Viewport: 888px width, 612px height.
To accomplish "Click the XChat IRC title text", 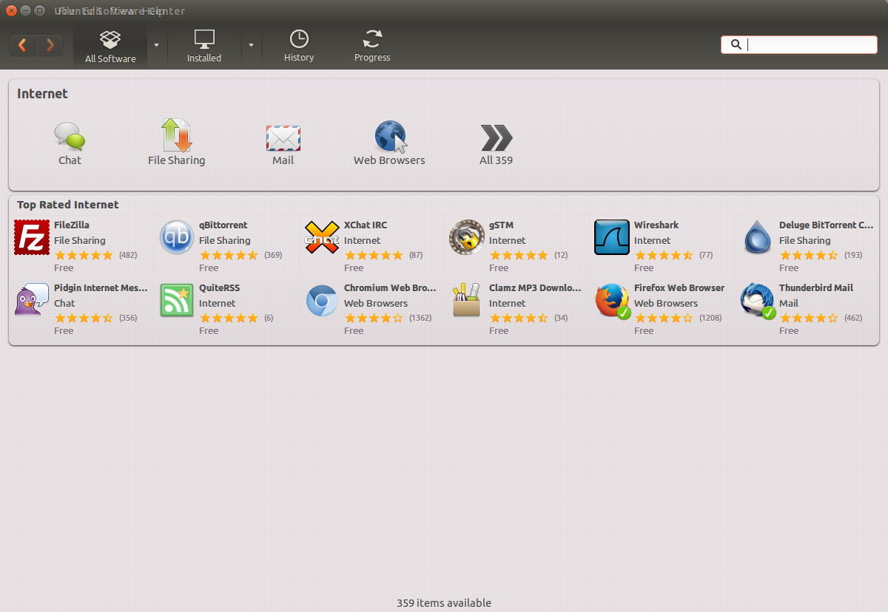I will coord(366,225).
